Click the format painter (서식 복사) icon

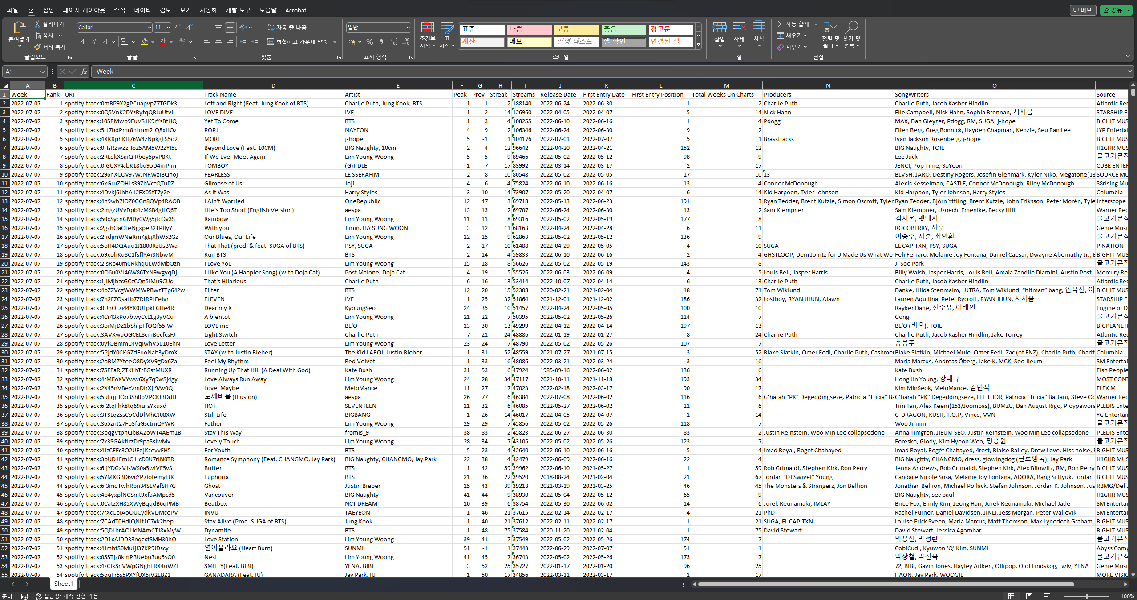[38, 47]
